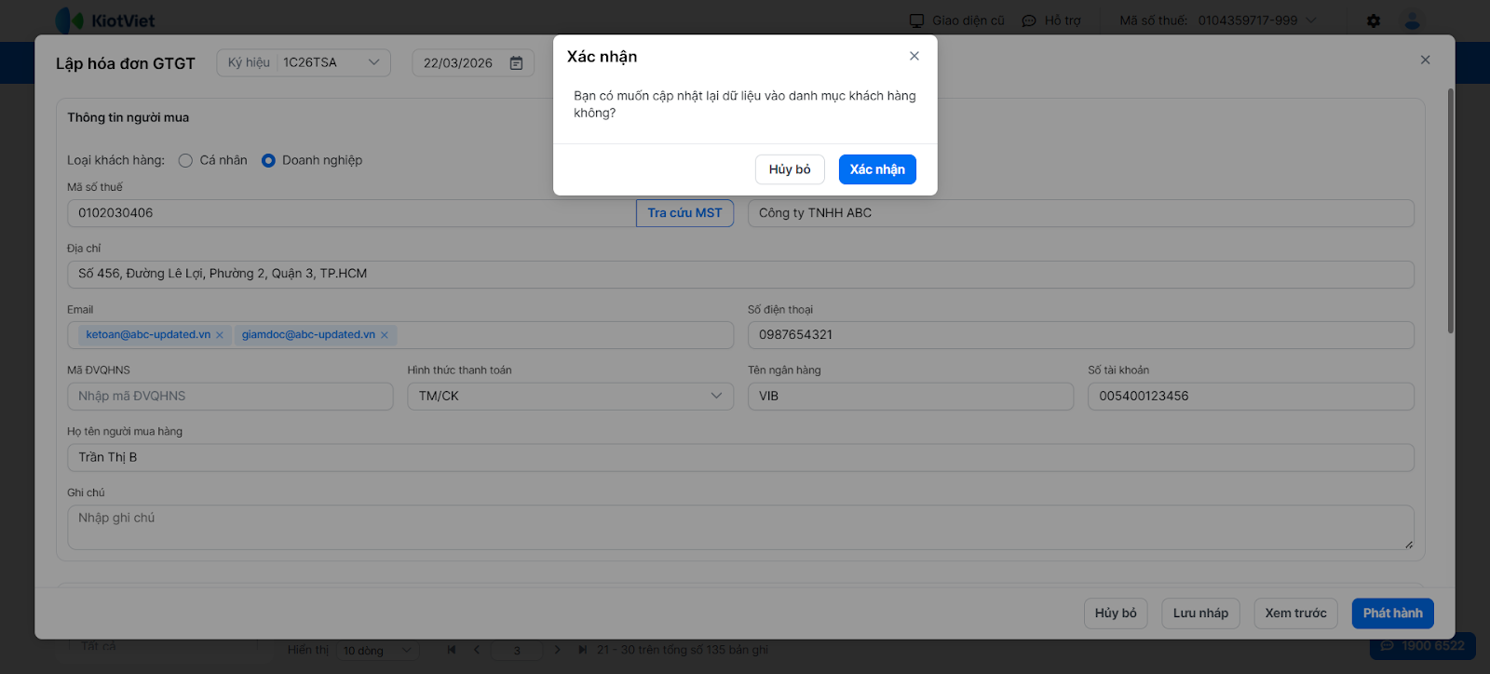Click the Ghi chú note field
The height and width of the screenshot is (674, 1490).
pos(740,527)
